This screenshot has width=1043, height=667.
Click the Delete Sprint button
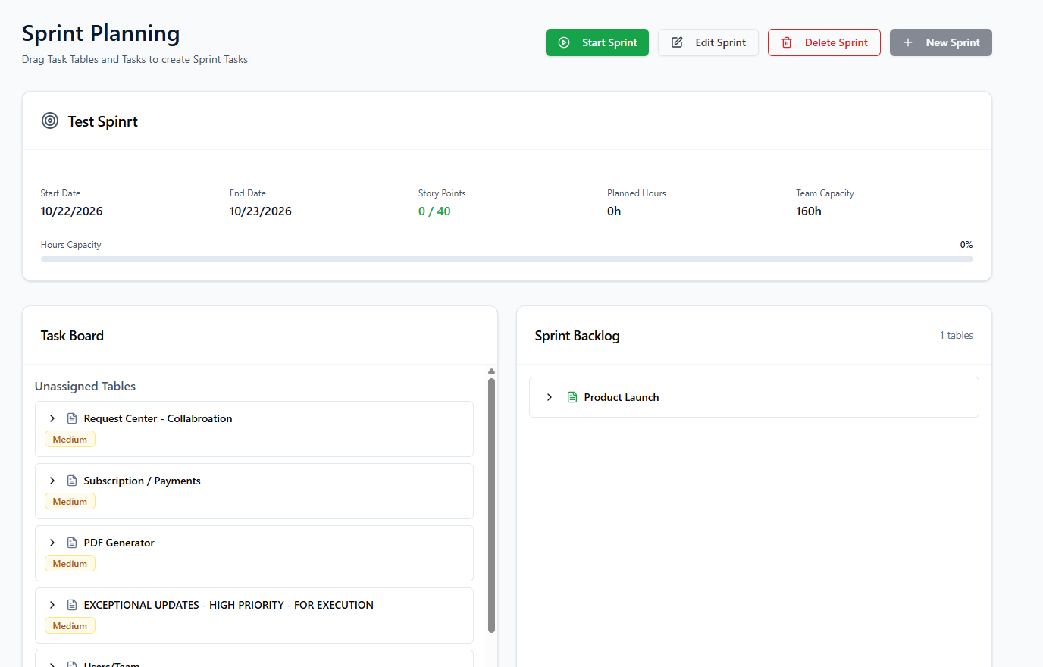click(824, 42)
